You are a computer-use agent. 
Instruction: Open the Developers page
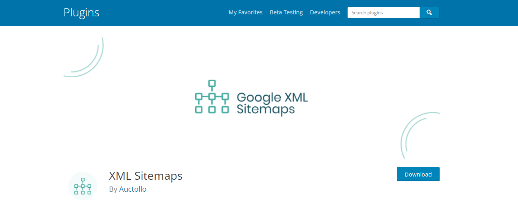pos(325,12)
